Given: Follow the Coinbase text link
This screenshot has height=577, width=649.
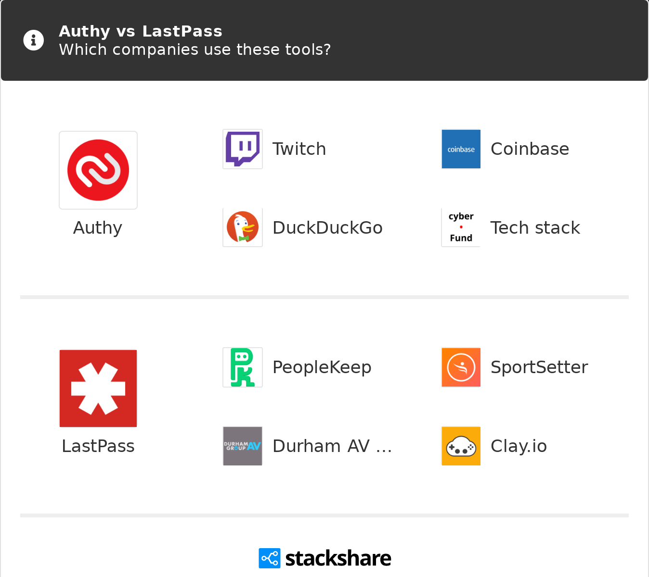Looking at the screenshot, I should (530, 149).
